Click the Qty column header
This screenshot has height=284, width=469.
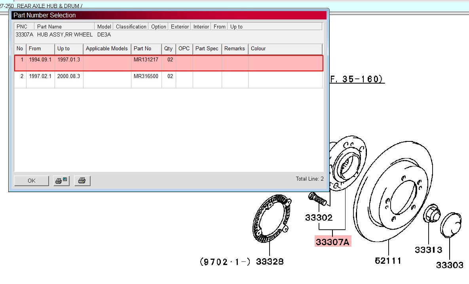(168, 49)
